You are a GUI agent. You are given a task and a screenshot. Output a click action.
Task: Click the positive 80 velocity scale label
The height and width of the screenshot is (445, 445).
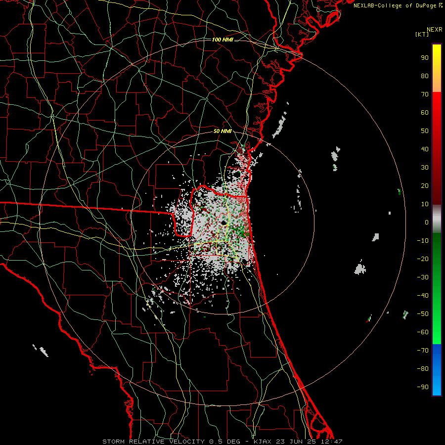point(425,76)
